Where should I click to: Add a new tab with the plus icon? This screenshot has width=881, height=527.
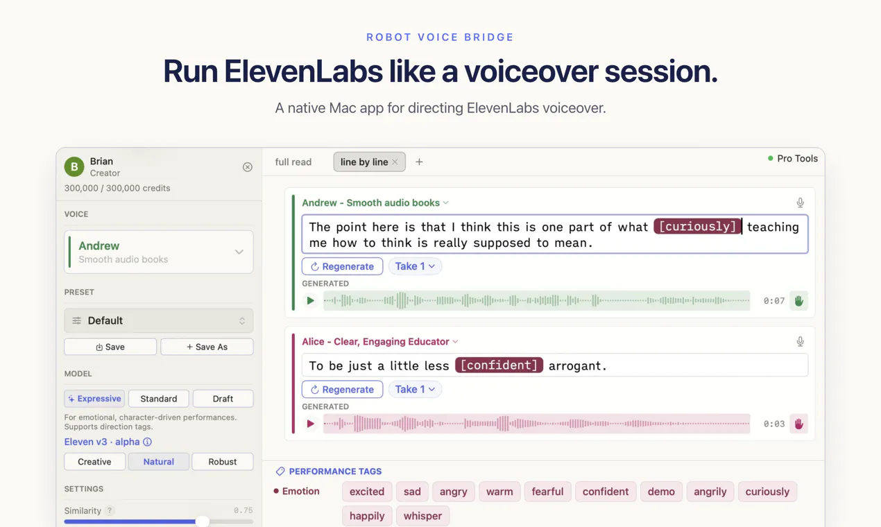[419, 162]
